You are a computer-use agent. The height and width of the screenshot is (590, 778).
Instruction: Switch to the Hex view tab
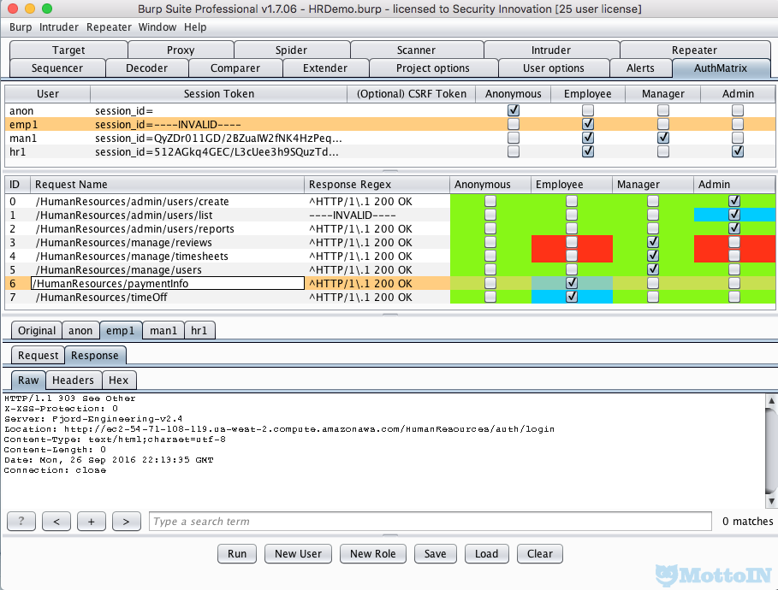(119, 381)
